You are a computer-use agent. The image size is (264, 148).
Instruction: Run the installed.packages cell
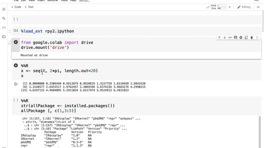(x=16, y=100)
